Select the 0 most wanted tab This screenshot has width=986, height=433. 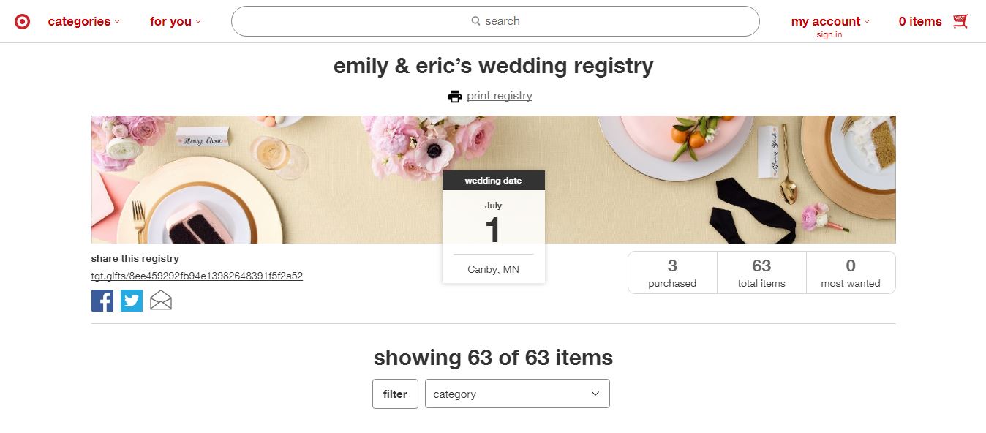pos(851,273)
